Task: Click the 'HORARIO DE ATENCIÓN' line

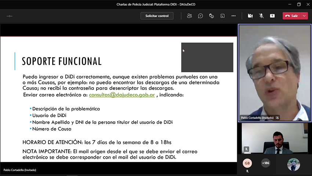Action: click(x=97, y=142)
